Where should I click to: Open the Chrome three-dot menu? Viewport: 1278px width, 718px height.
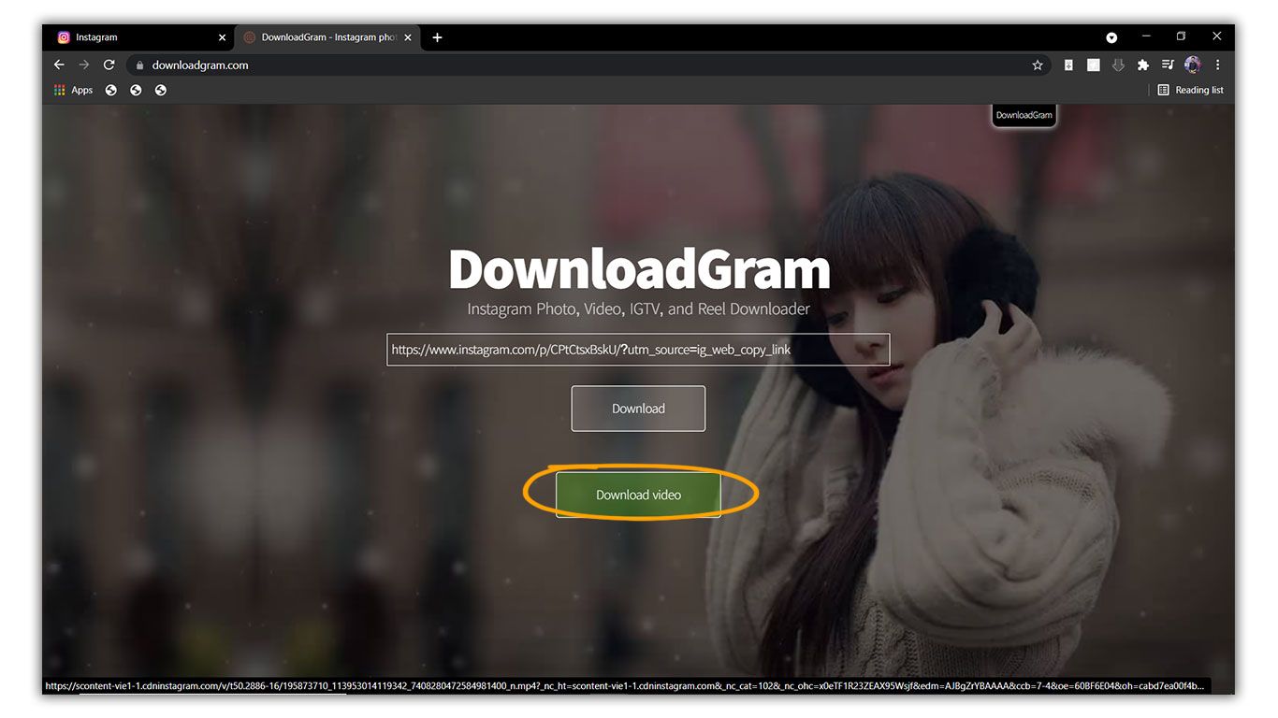[x=1217, y=65]
